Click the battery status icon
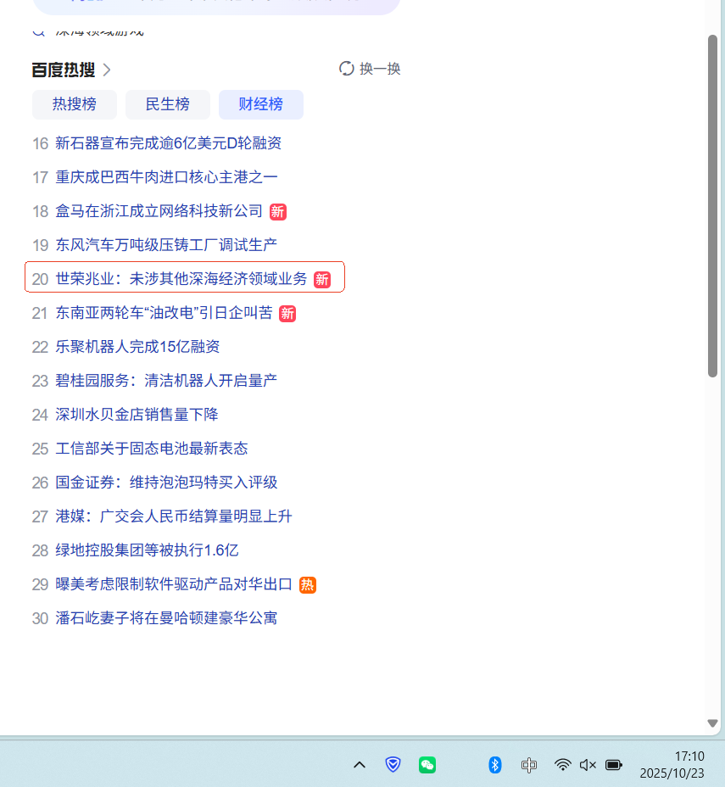The width and height of the screenshot is (725, 787). point(614,765)
